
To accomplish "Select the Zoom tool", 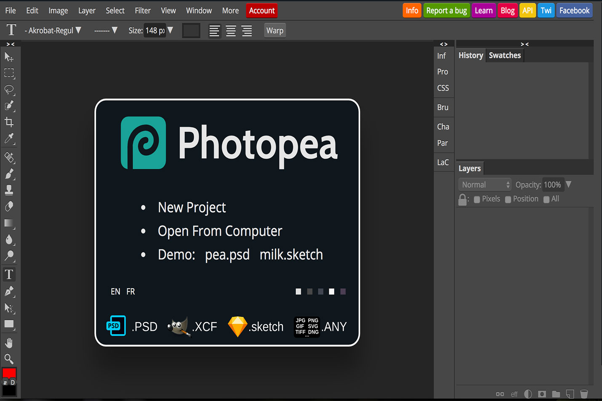I will [9, 359].
